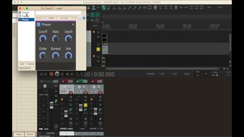244x137 pixels.
Task: Click the stem track volume fader
Action: point(80,108)
